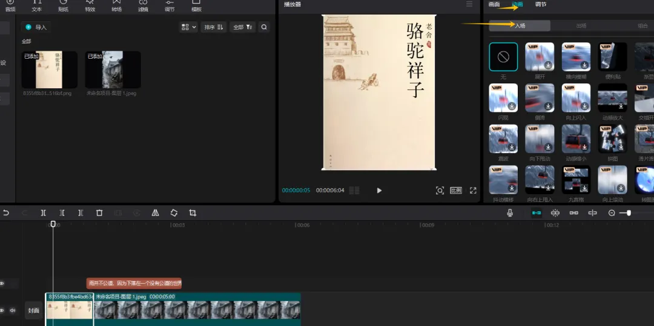Mute the main video track audio

[12, 310]
